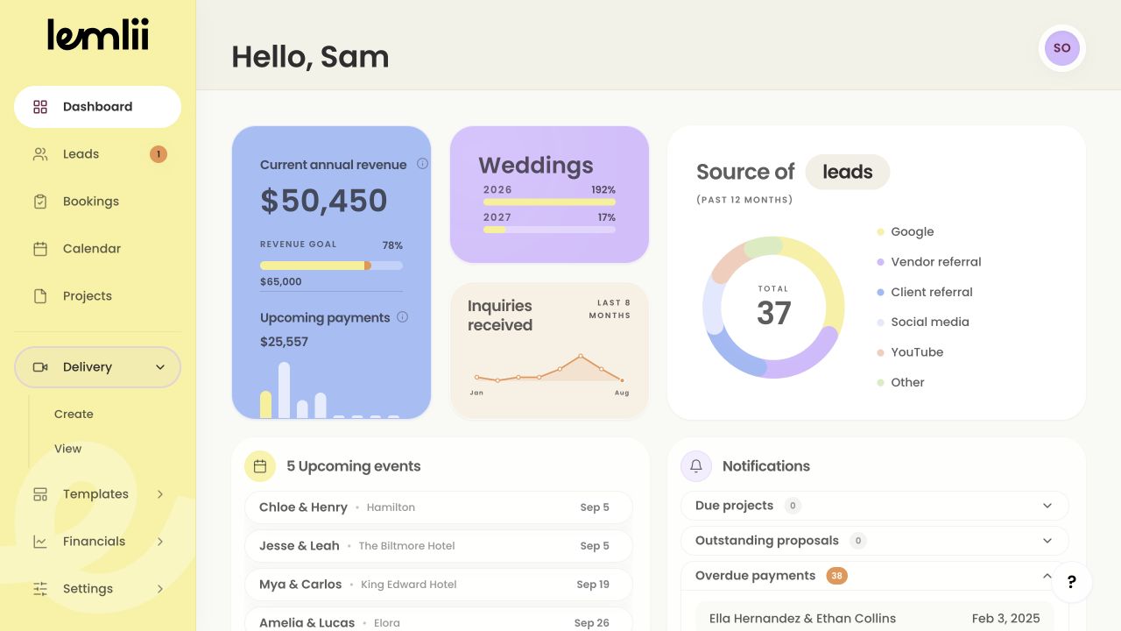
Task: Click the Leads people icon
Action: click(40, 154)
